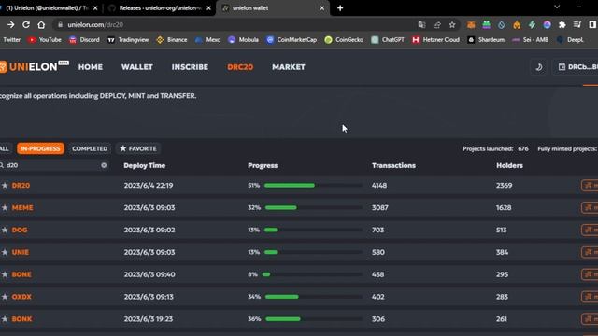598x336 pixels.
Task: Open the green lightning extension
Action: click(x=532, y=25)
